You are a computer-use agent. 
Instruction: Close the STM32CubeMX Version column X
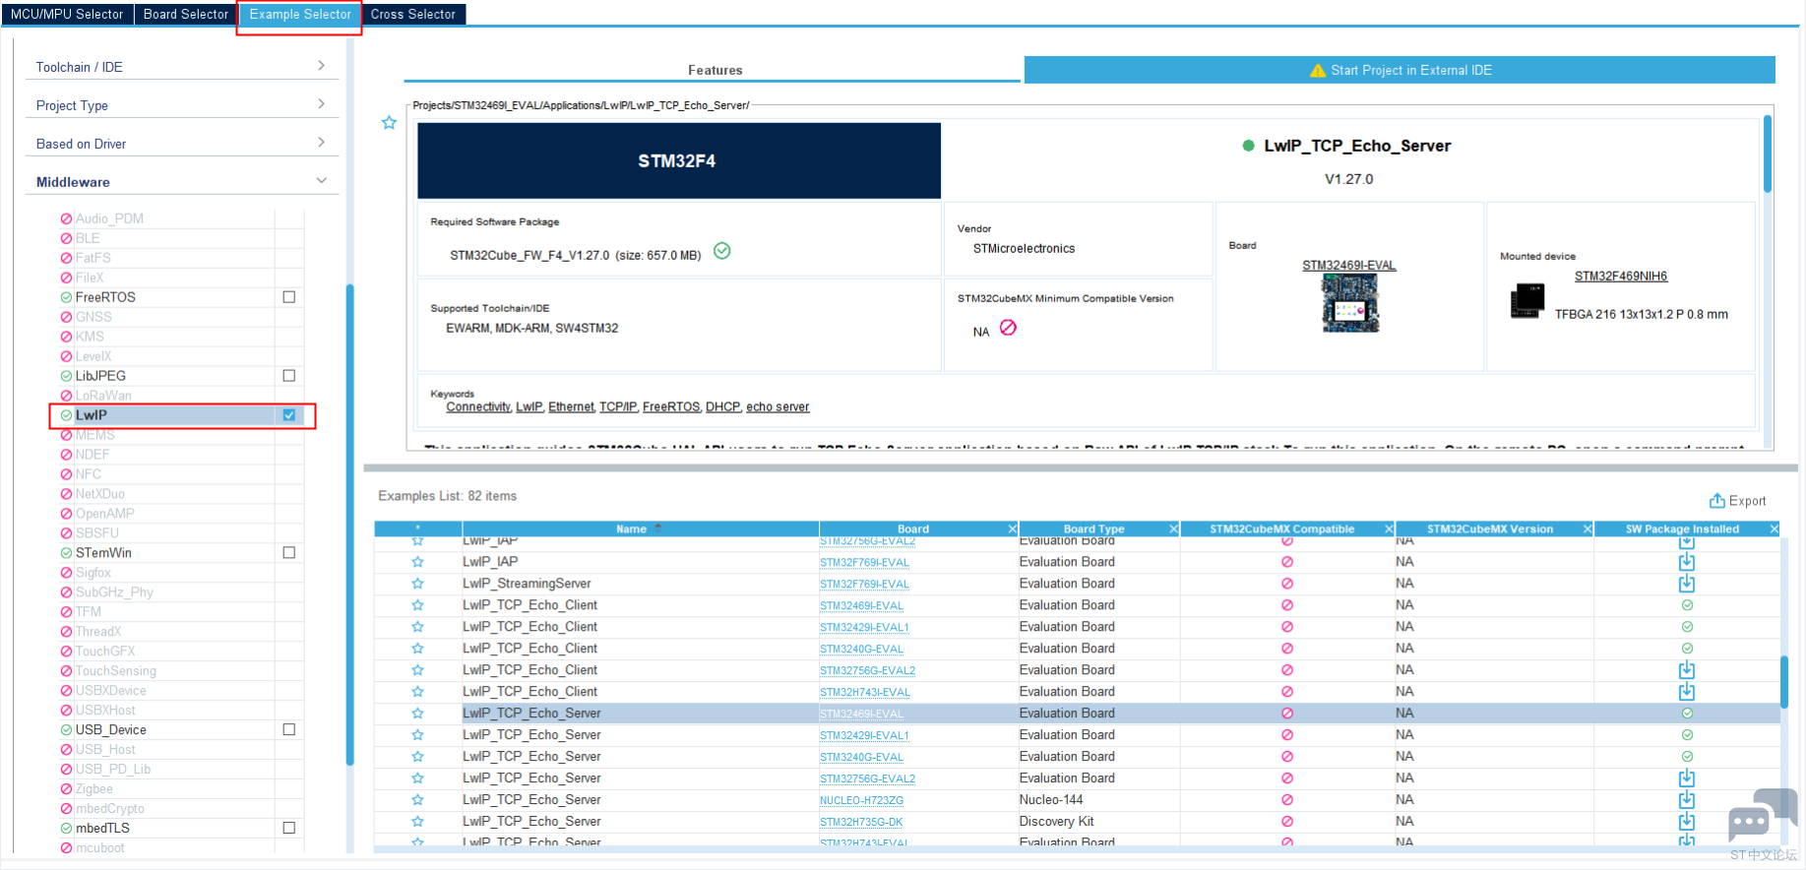[1587, 529]
